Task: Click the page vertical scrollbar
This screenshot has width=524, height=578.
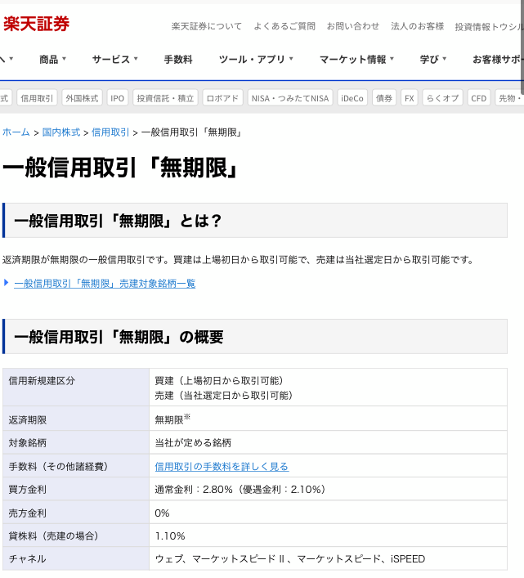Action: pyautogui.click(x=522, y=47)
